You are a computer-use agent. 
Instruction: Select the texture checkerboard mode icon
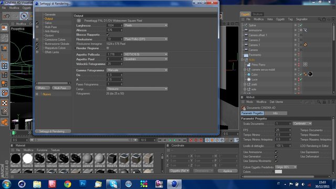(x=4, y=103)
